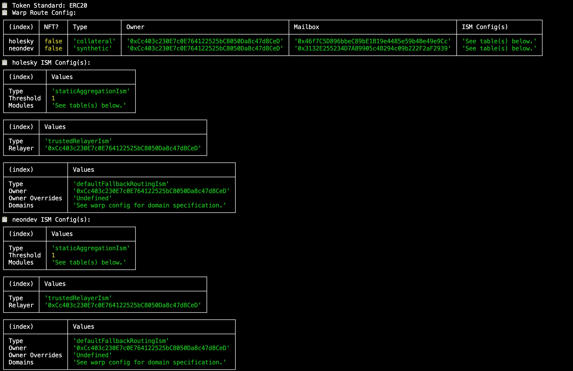Viewport: 573px width, 371px height.
Task: Select the 'Token Standard: ERC20' line
Action: click(50, 6)
